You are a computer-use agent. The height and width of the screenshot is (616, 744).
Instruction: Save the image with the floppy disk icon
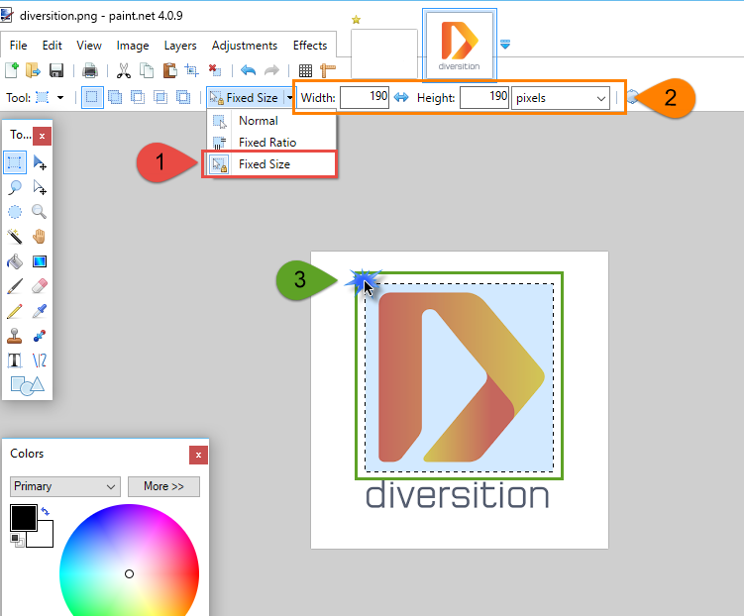click(56, 70)
